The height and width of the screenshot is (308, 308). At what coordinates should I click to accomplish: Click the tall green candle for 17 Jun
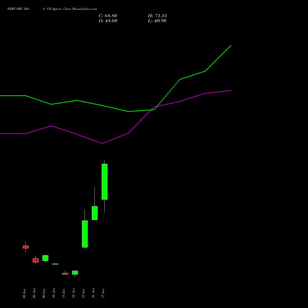point(105,182)
